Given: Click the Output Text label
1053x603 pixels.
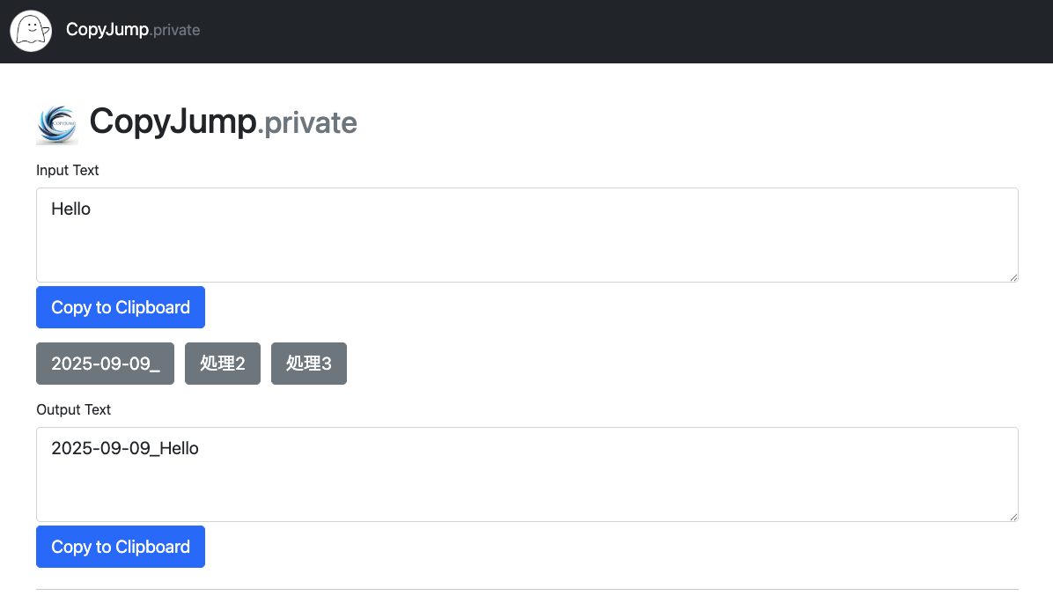Looking at the screenshot, I should 73,409.
